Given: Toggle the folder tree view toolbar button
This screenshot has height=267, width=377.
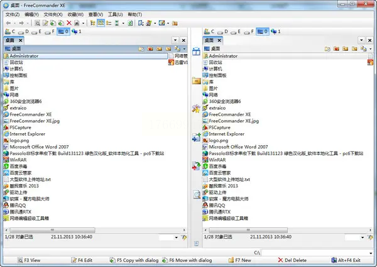Looking at the screenshot, I should pyautogui.click(x=92, y=23).
